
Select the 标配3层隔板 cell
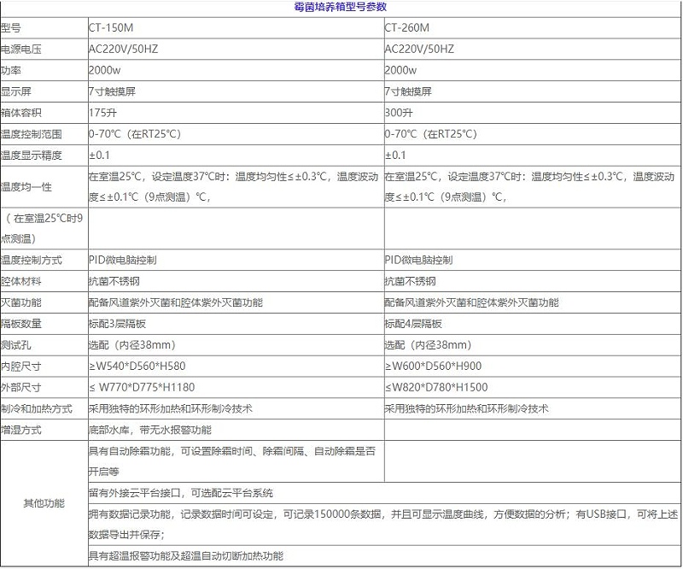[x=117, y=324]
